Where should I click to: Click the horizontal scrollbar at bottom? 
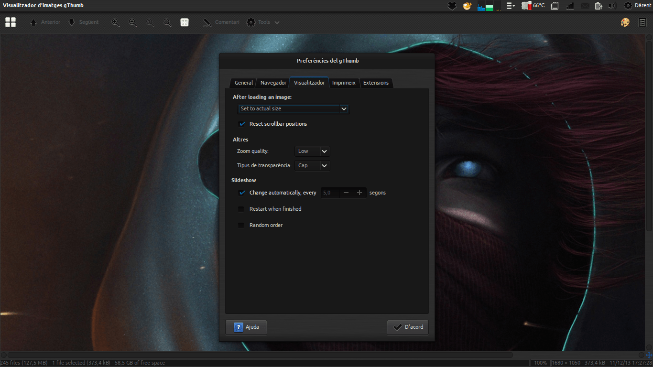[260, 355]
